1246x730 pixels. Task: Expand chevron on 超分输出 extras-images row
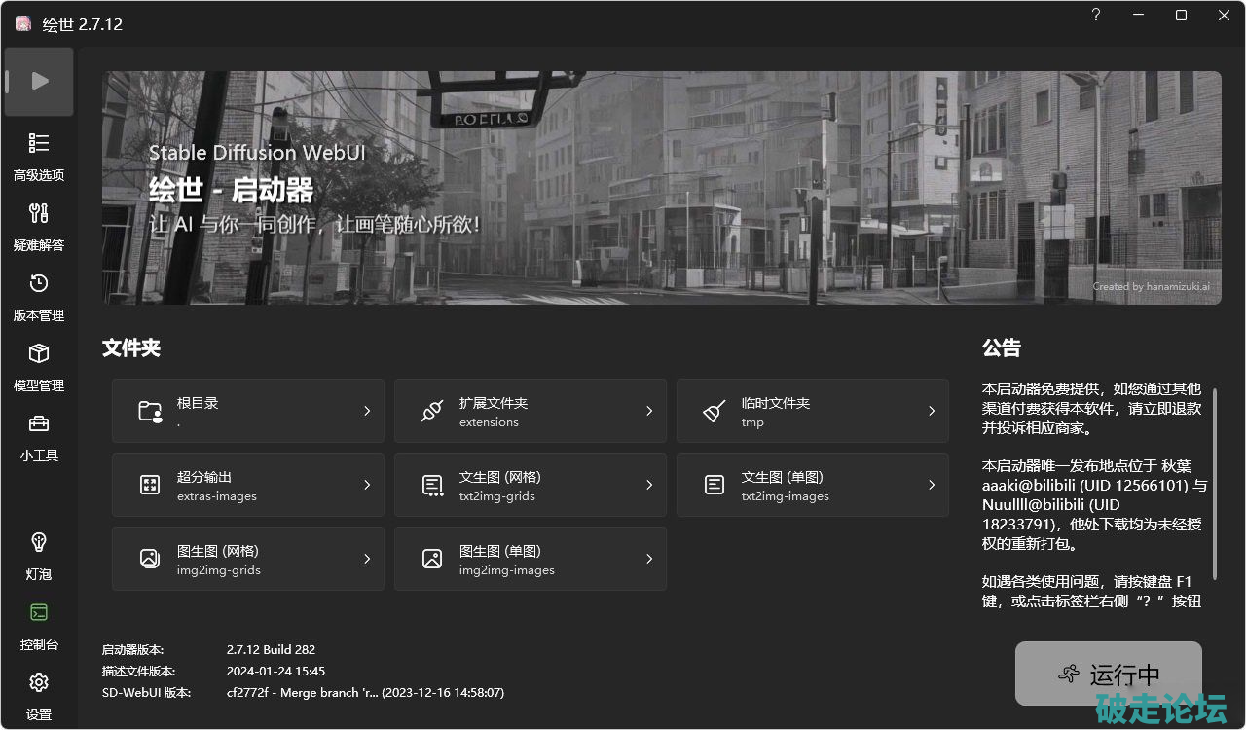[367, 485]
